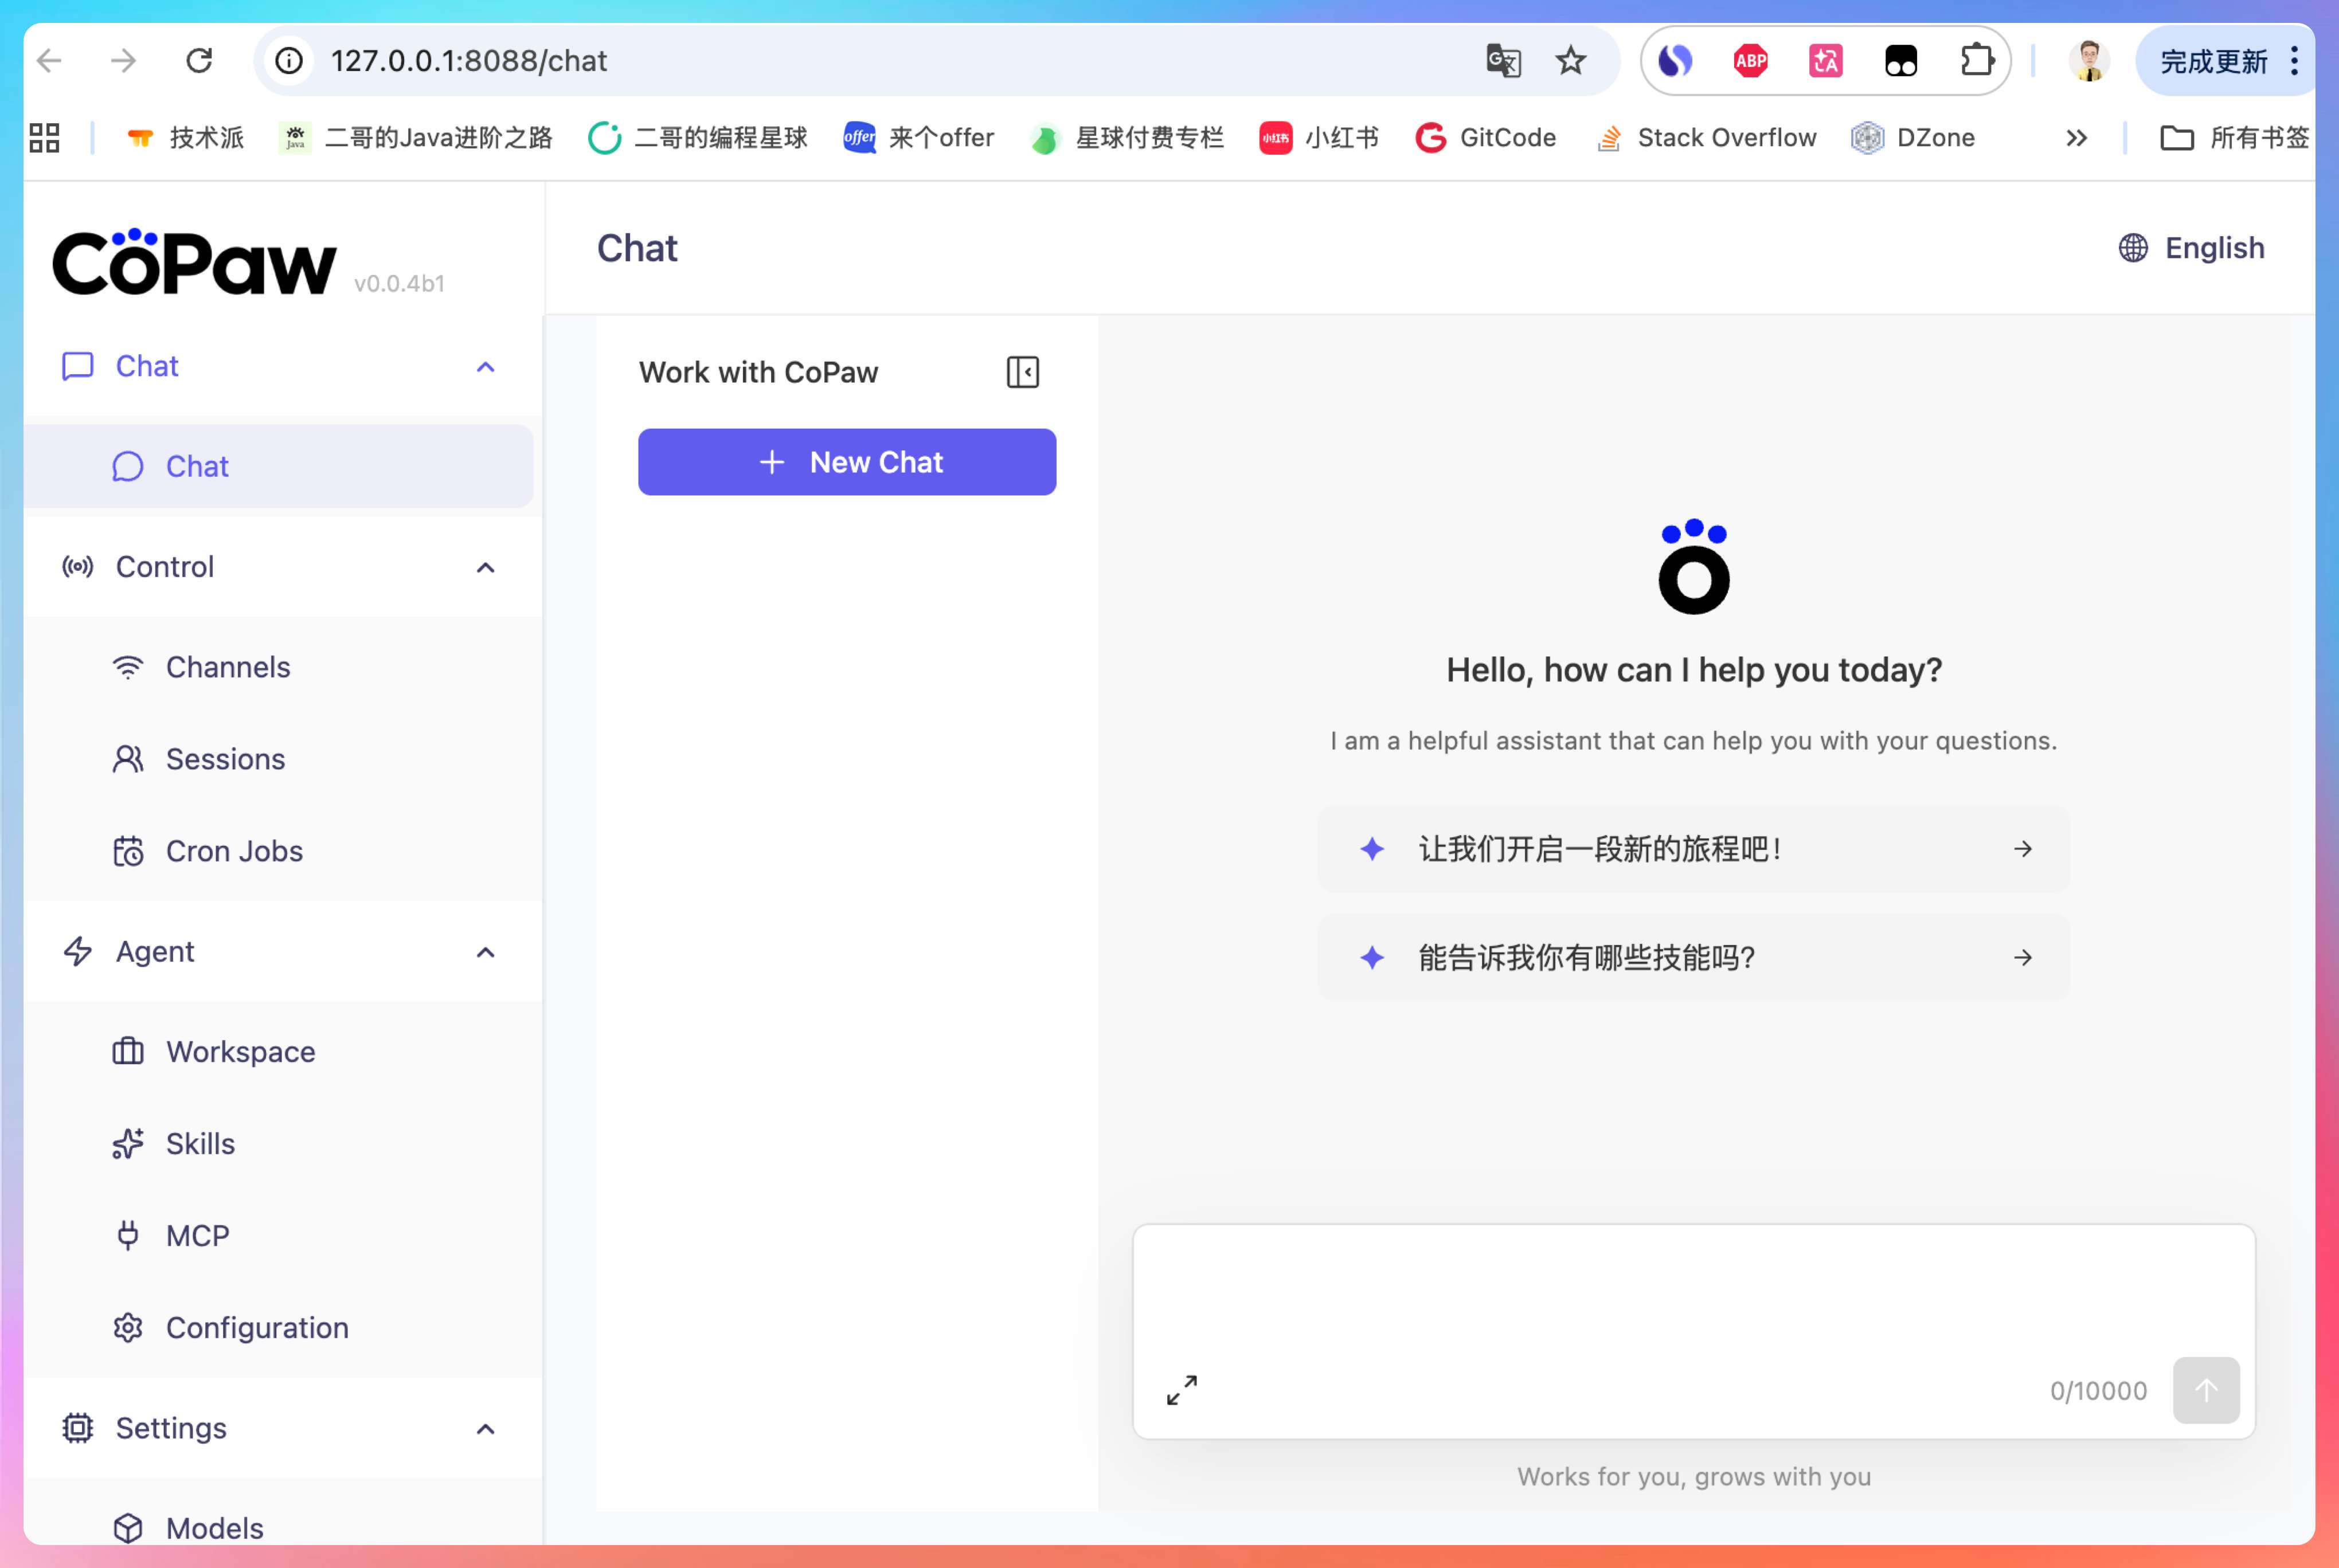Start a New Chat
Viewport: 2339px width, 1568px height.
pyautogui.click(x=846, y=462)
